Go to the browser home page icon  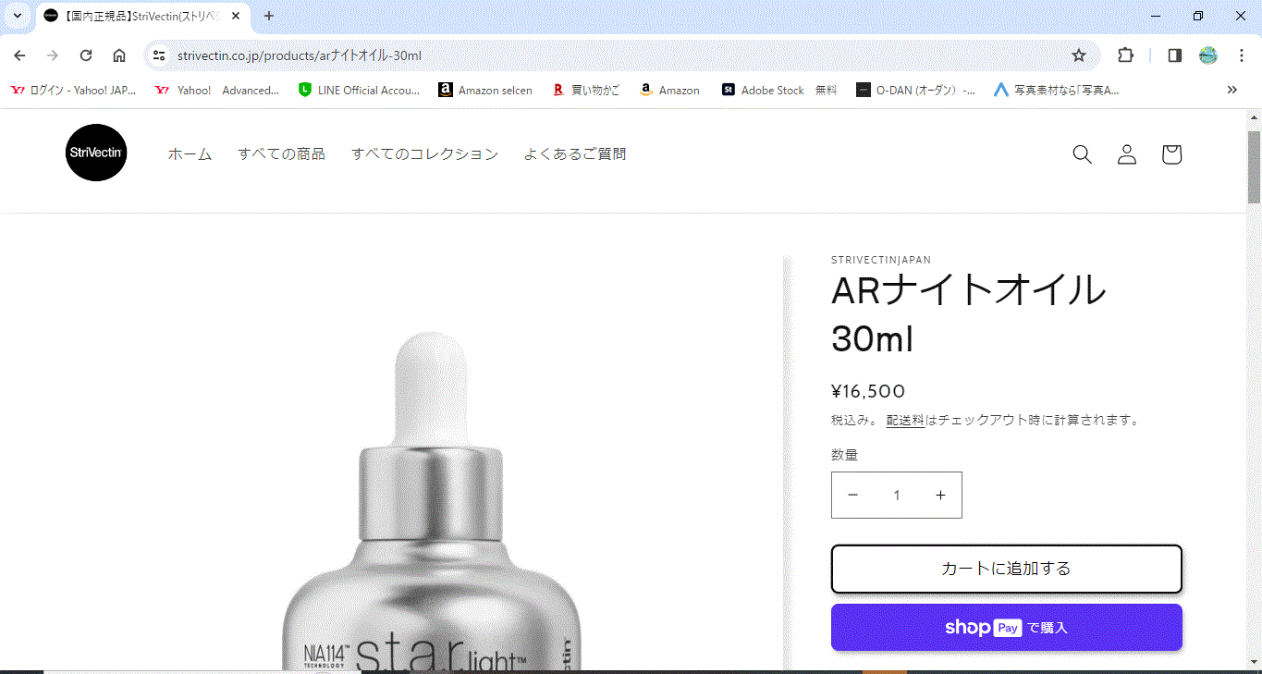(119, 55)
